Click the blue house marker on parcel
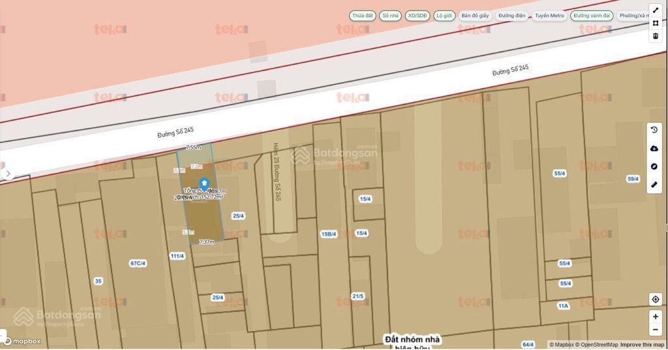 [204, 184]
